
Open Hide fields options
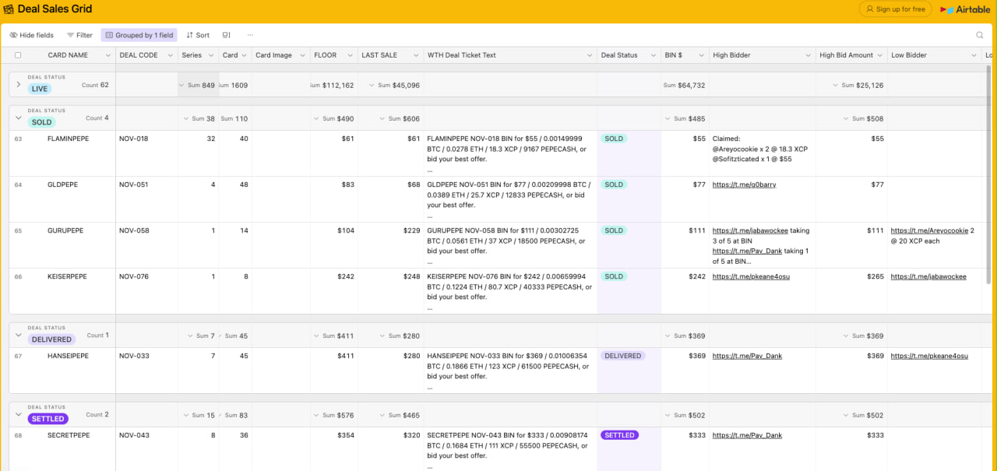coord(32,35)
